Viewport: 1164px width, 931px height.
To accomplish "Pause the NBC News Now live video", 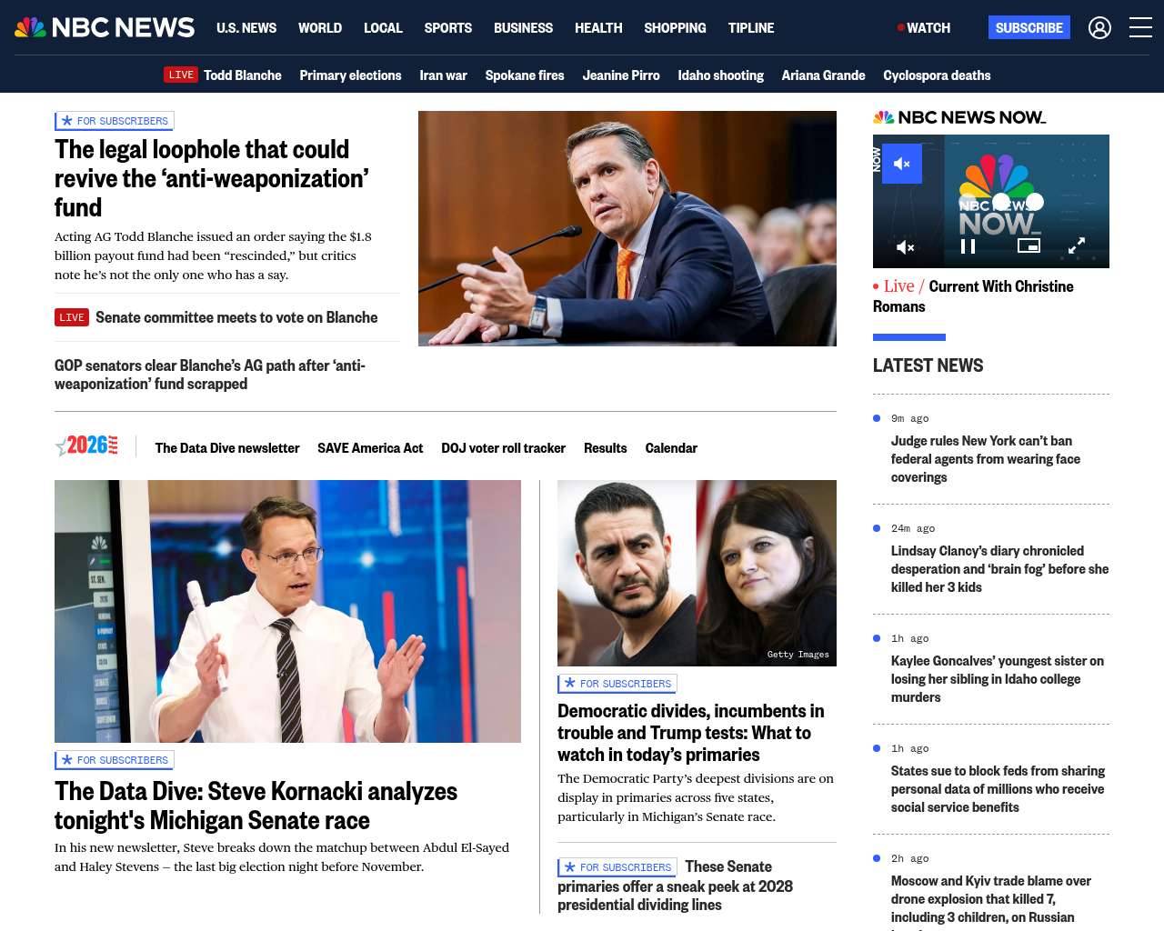I will [x=968, y=246].
